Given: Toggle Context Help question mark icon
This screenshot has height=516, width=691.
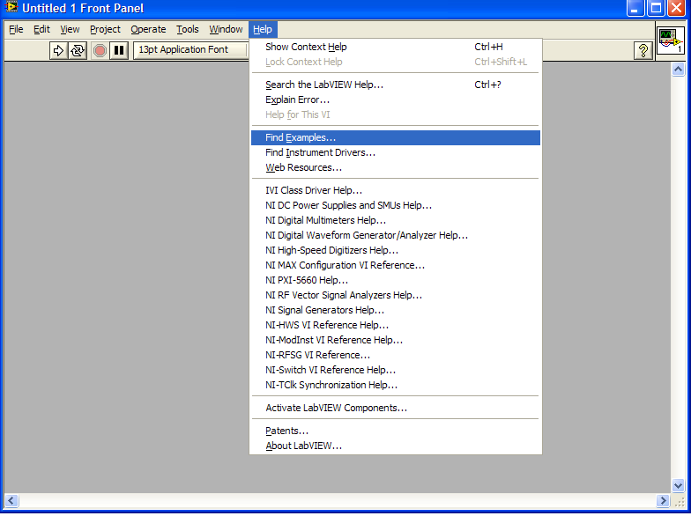Looking at the screenshot, I should pyautogui.click(x=643, y=51).
